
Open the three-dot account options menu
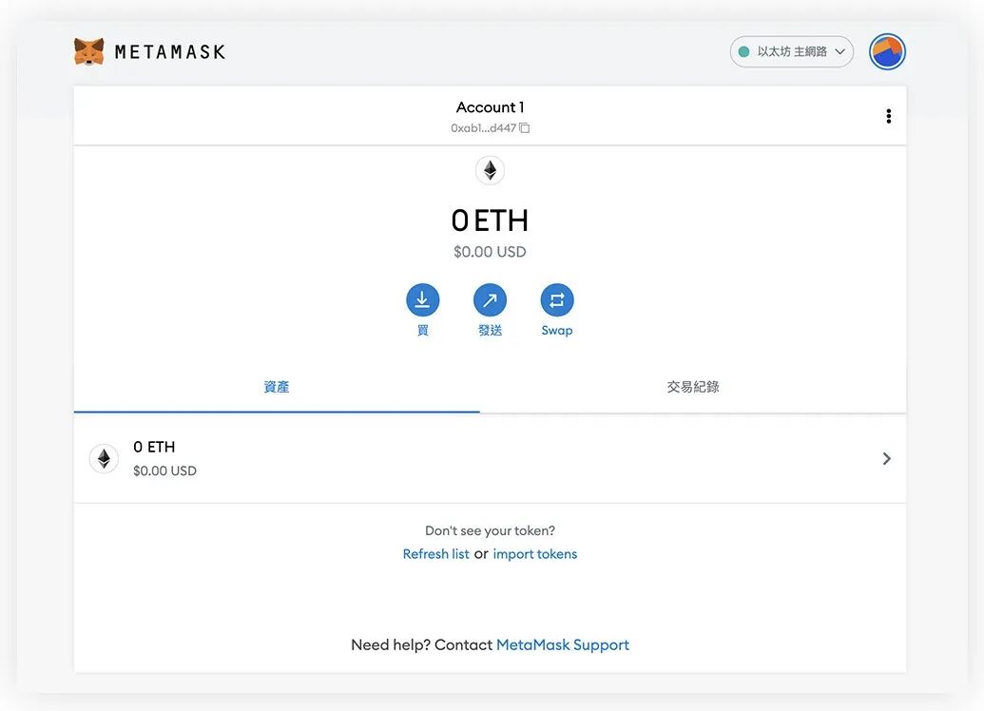(x=888, y=116)
